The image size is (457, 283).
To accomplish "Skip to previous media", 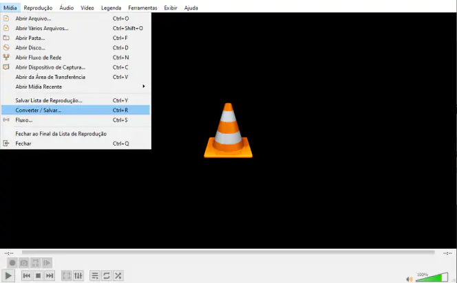I will click(27, 275).
